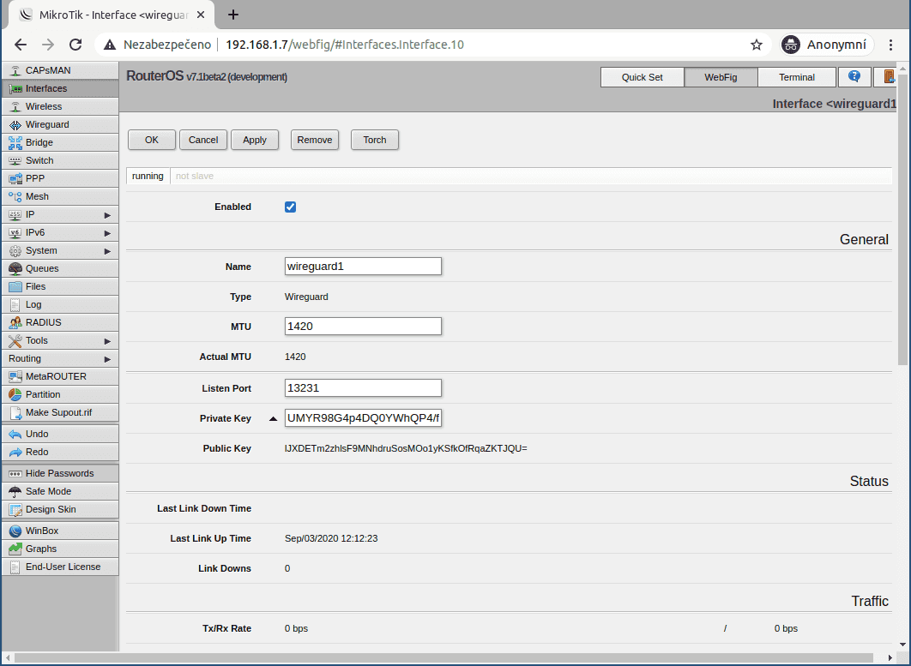Go back in browser history
The height and width of the screenshot is (666, 911).
tap(21, 45)
